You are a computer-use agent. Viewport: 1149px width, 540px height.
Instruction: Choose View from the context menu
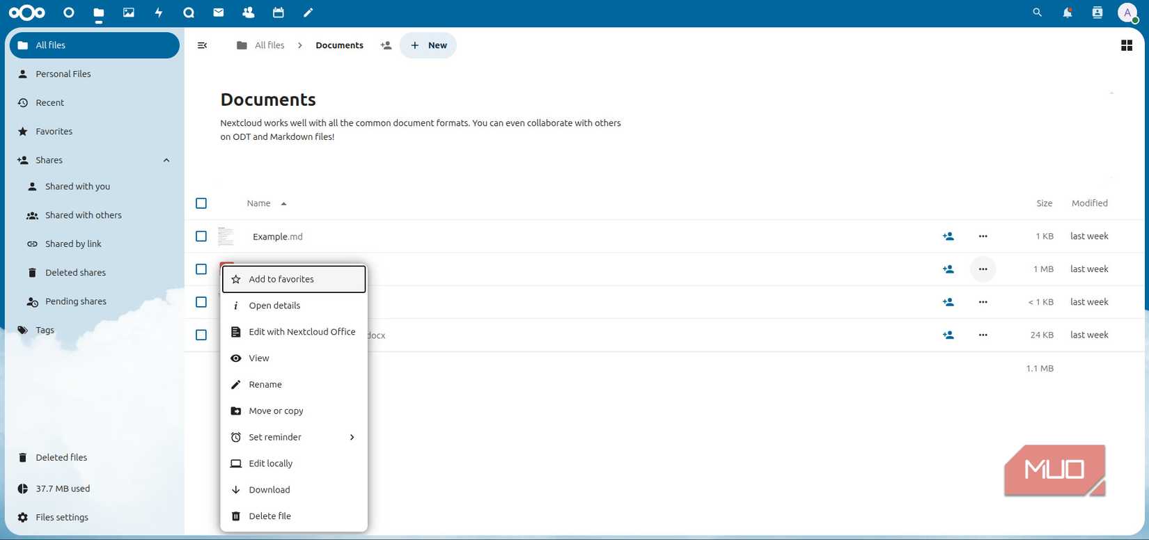(x=294, y=358)
